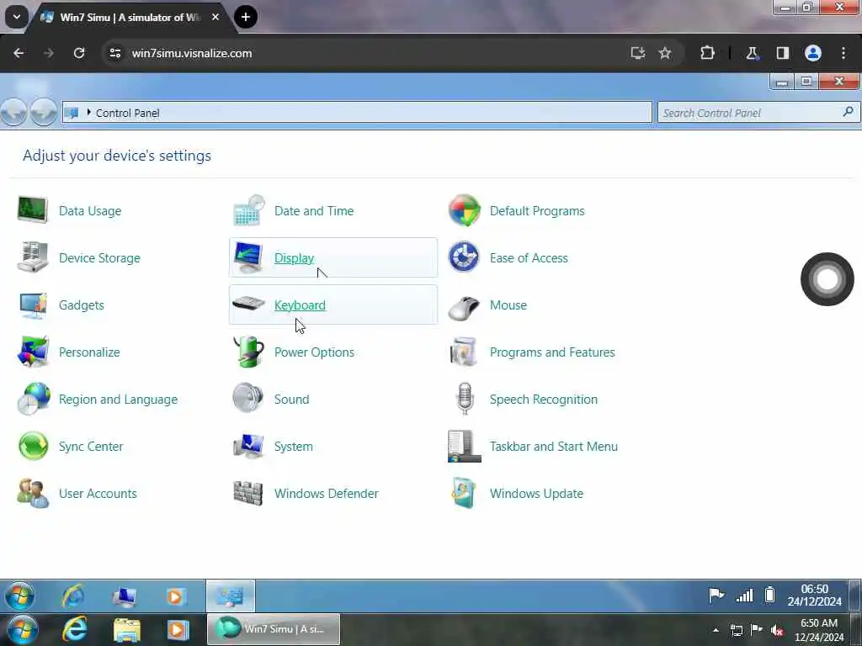Select the Win7 Simu browser tab
The height and width of the screenshot is (646, 862).
coord(130,17)
